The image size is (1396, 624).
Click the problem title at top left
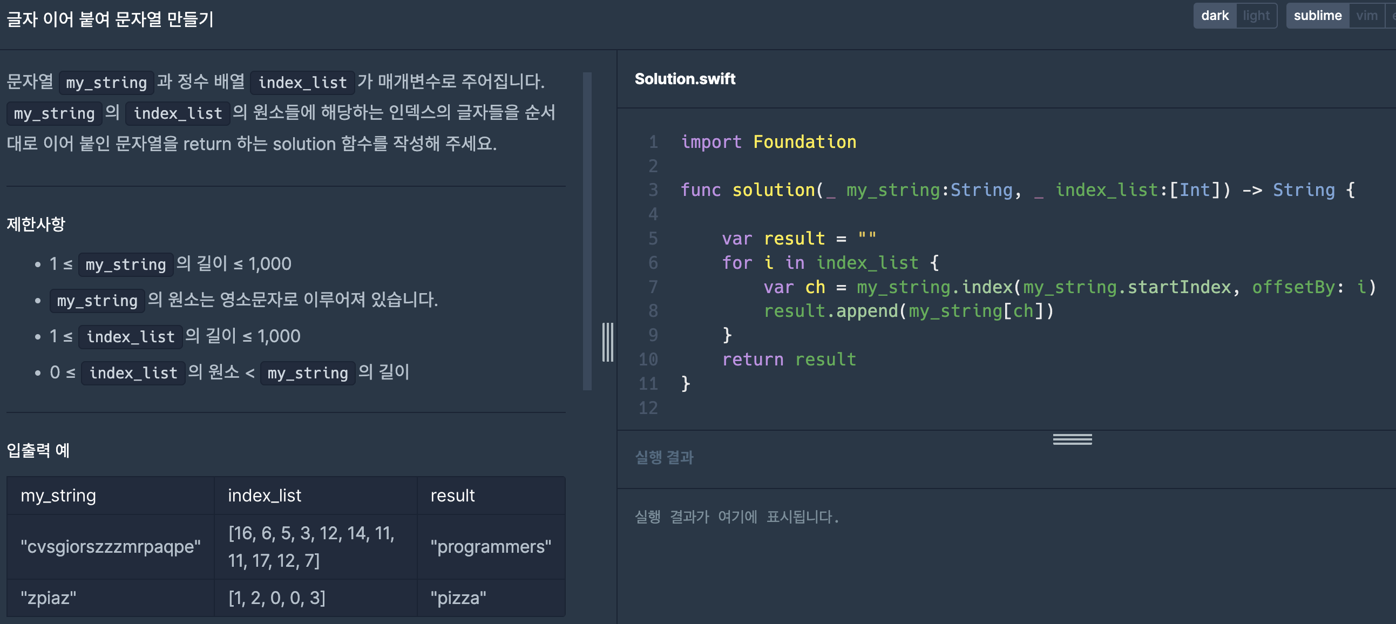110,19
